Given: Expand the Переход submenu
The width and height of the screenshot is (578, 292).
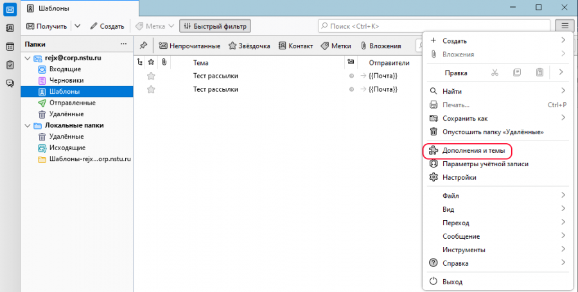Looking at the screenshot, I should coord(498,223).
